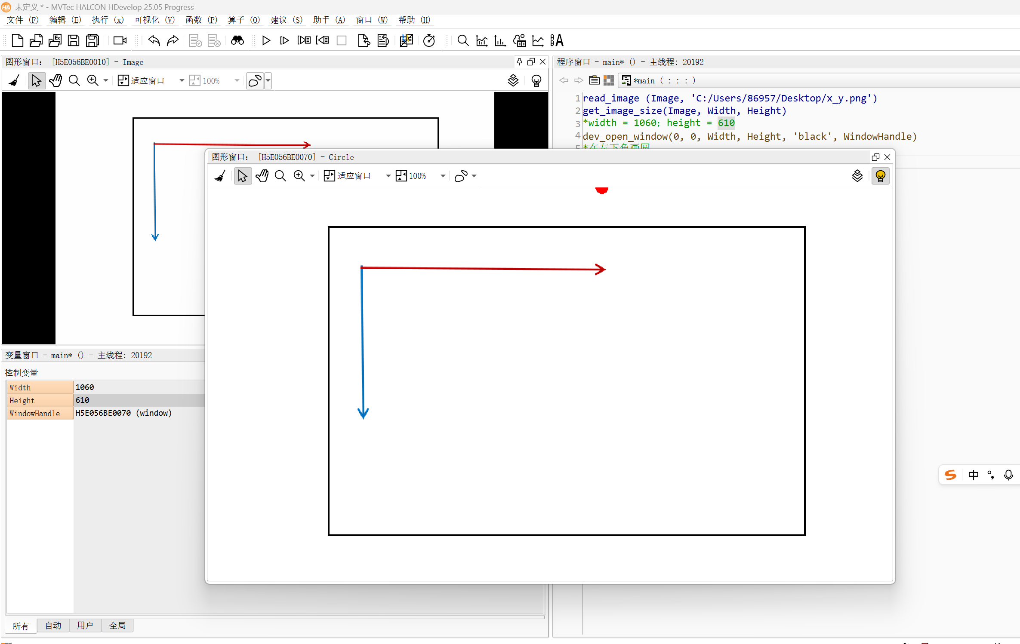Select the WindowHandle variable row
1020x644 pixels.
105,413
